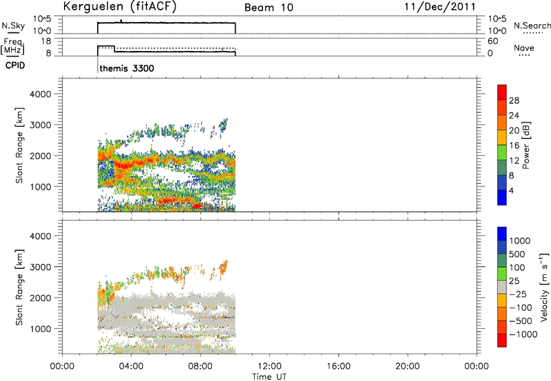Click the date '11/Dec/2011'
The image size is (551, 381).
click(x=440, y=7)
